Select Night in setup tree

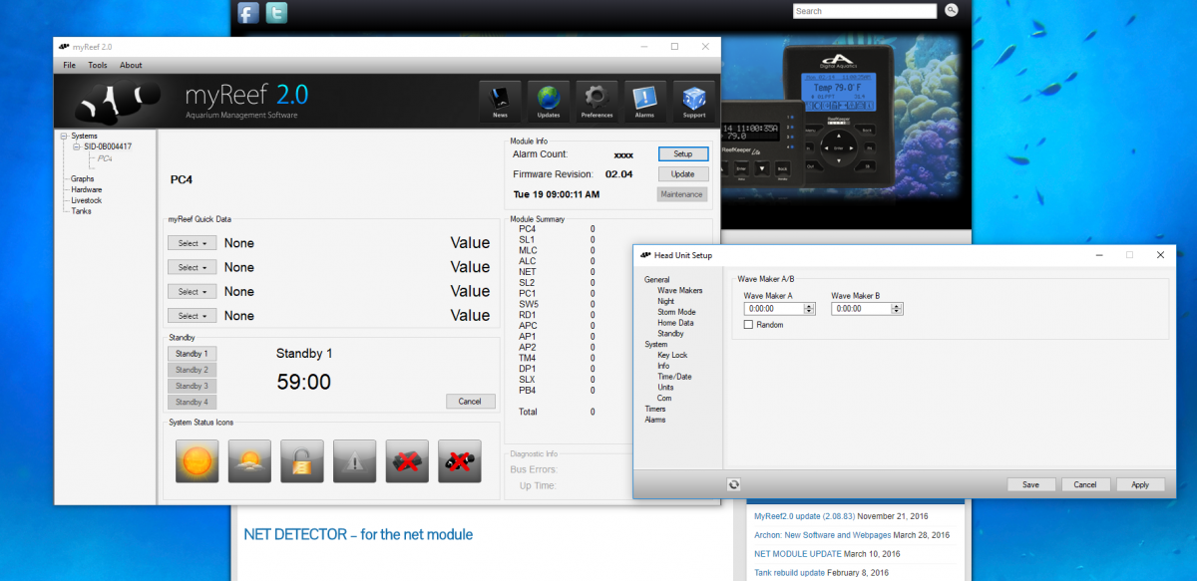coord(665,302)
